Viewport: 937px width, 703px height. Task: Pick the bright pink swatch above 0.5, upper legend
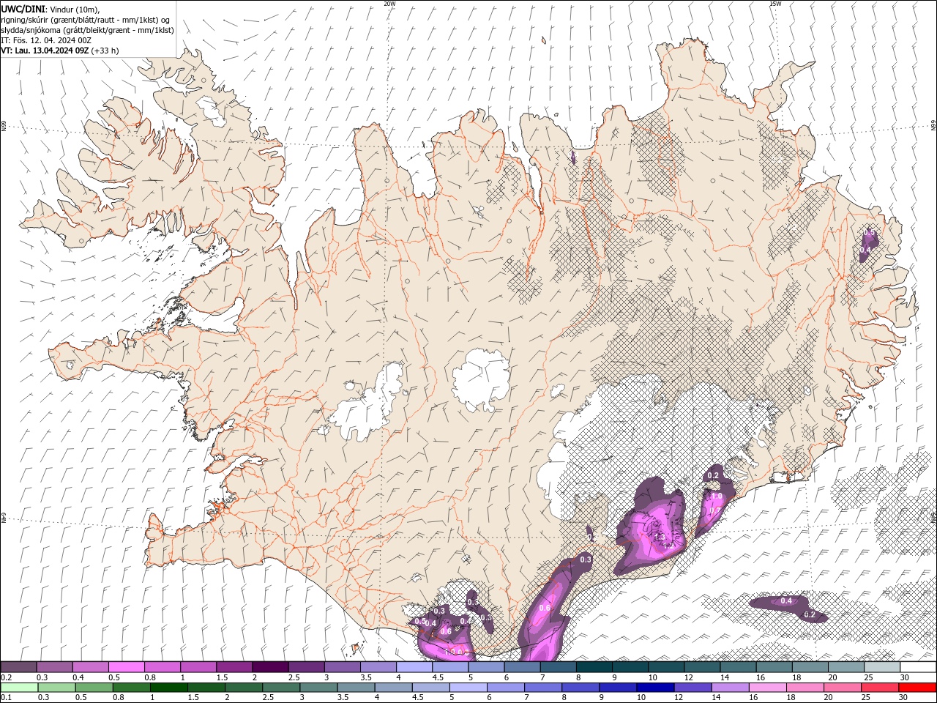(x=126, y=667)
